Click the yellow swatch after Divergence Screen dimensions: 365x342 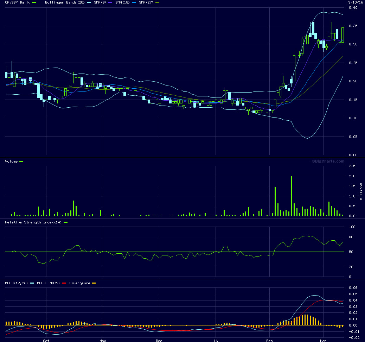click(x=94, y=283)
